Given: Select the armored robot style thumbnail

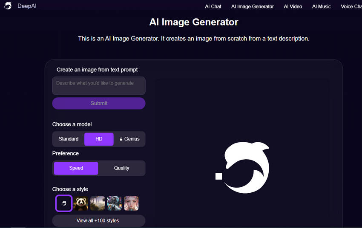Looking at the screenshot, I should [114, 203].
